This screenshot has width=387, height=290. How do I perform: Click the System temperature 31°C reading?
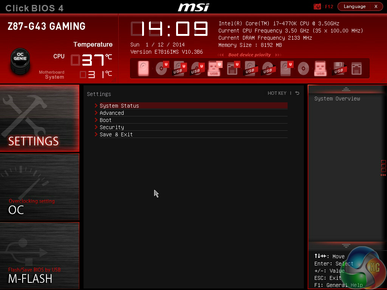96,74
